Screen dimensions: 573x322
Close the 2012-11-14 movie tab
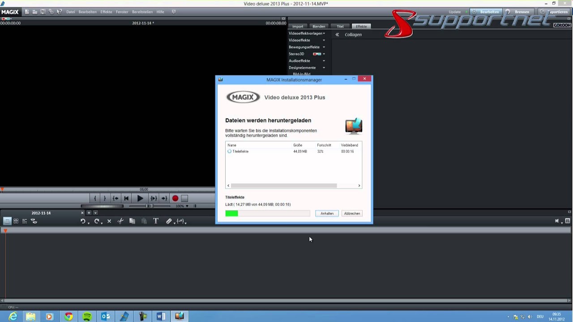point(82,213)
